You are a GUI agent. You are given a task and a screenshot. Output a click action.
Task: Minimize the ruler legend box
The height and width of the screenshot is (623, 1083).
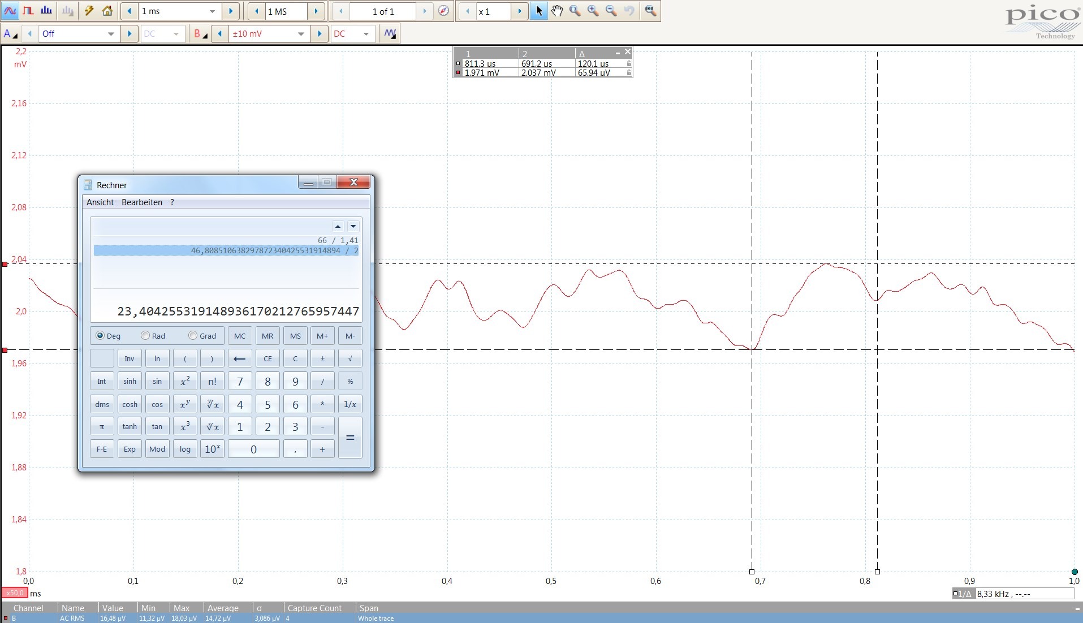coord(618,53)
